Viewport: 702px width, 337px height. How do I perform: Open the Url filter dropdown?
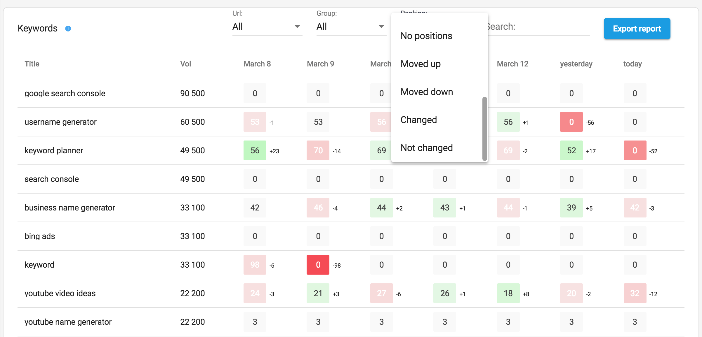point(267,27)
